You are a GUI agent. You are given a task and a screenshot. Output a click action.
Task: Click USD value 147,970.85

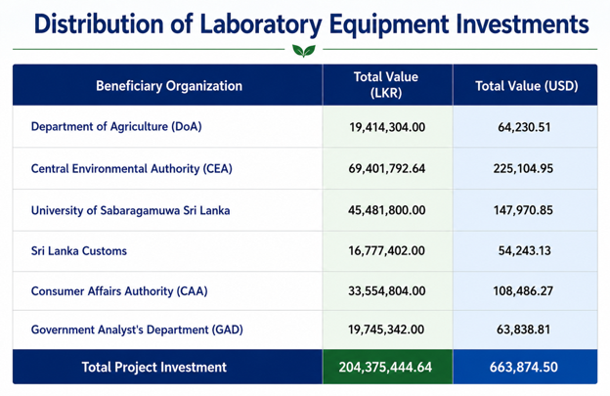[x=523, y=210]
